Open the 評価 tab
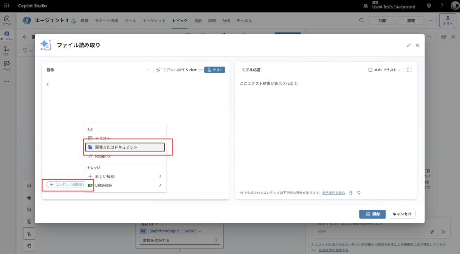 pos(212,21)
